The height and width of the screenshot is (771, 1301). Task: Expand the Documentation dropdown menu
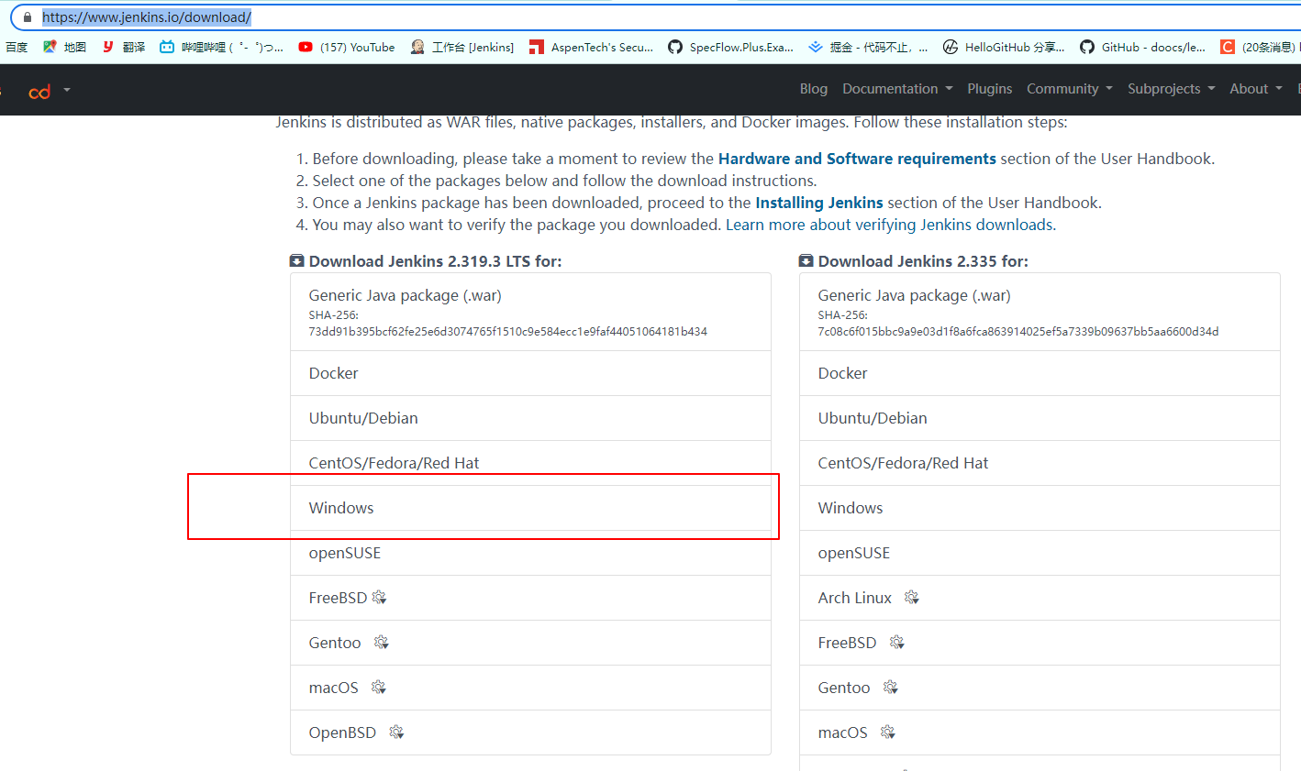pyautogui.click(x=896, y=89)
